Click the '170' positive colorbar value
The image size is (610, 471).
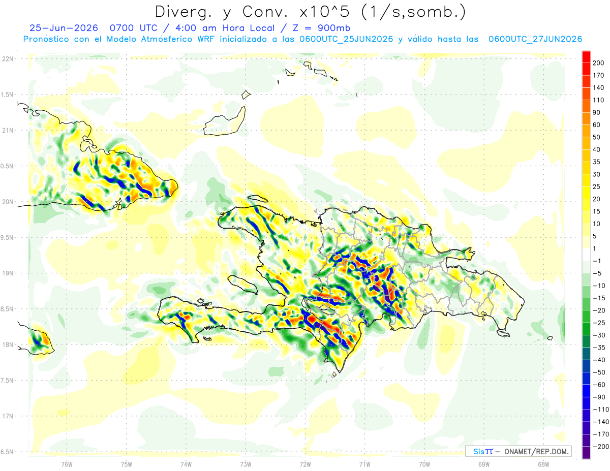[599, 75]
